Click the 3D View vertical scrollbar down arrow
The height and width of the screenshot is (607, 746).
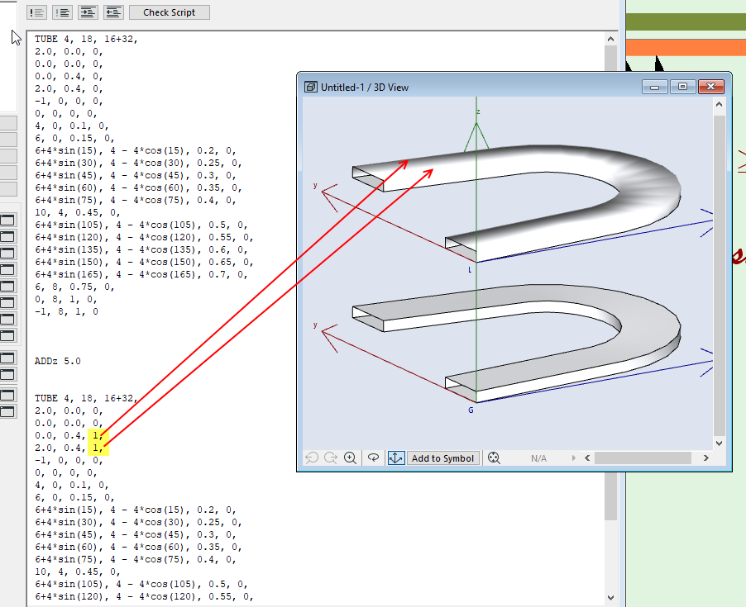[719, 443]
